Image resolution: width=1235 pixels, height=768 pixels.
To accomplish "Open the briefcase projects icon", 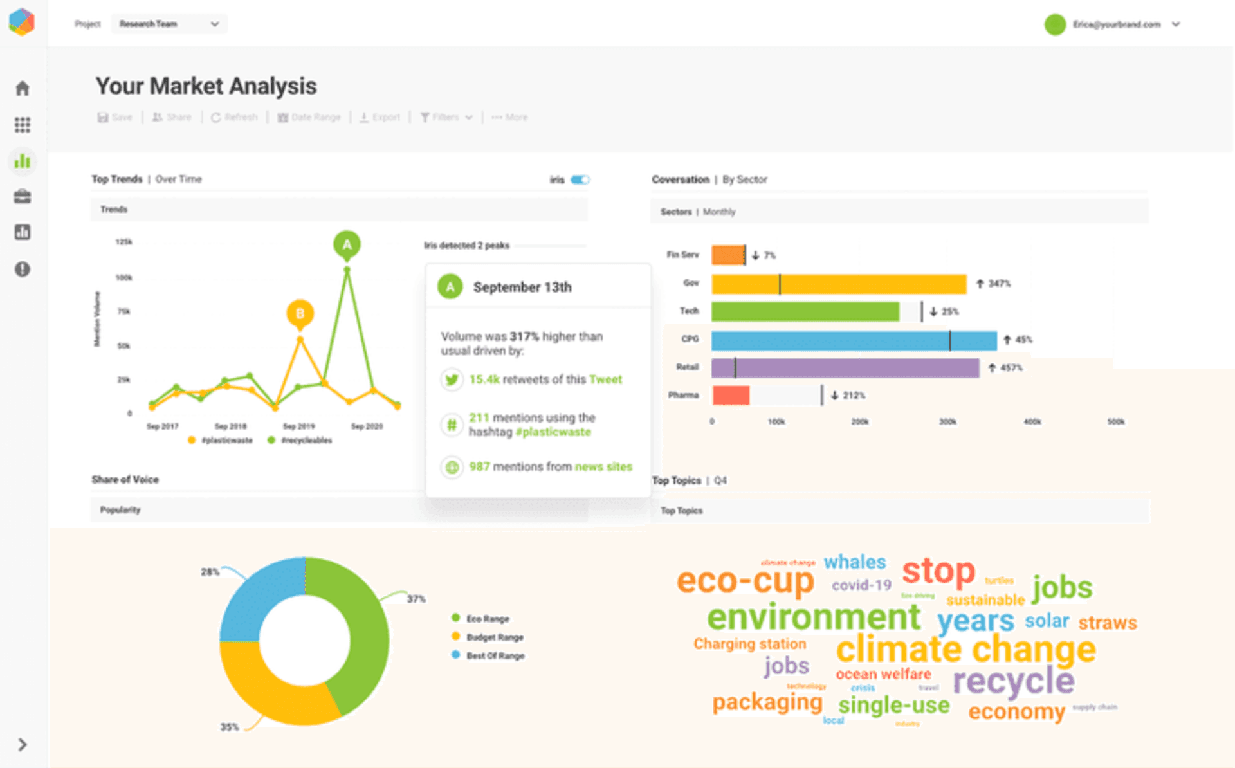I will (x=23, y=196).
